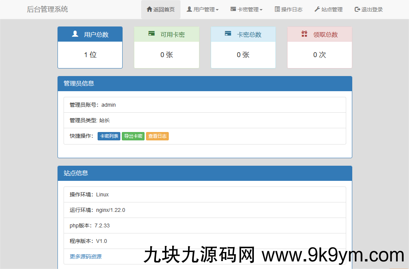Click the list icon beside 操作日志
This screenshot has width=409, height=269.
pyautogui.click(x=277, y=9)
